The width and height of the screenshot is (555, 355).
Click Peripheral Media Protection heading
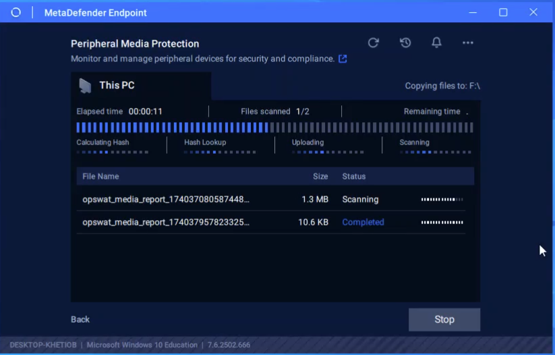click(135, 44)
